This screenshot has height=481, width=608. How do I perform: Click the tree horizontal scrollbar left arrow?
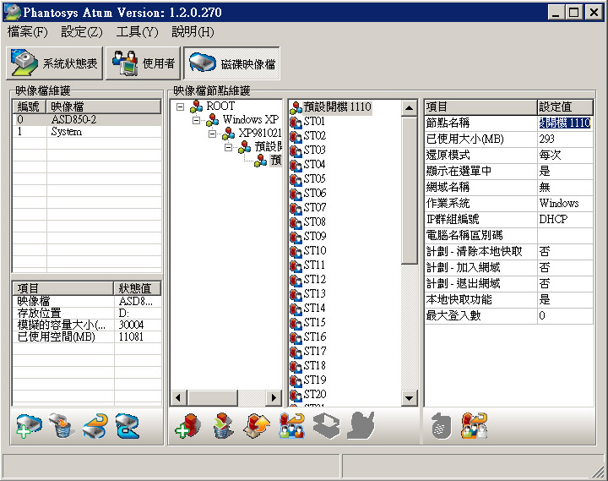click(x=178, y=397)
